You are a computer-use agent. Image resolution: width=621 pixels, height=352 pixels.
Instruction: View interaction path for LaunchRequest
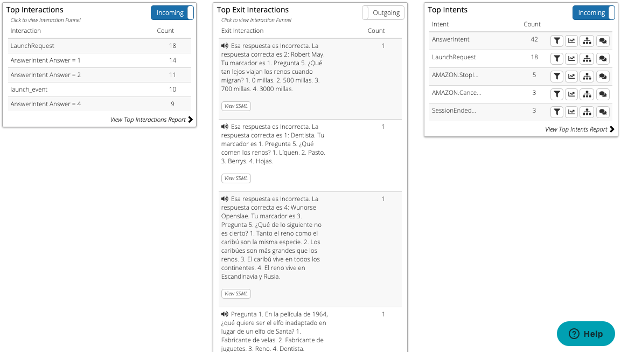click(587, 58)
